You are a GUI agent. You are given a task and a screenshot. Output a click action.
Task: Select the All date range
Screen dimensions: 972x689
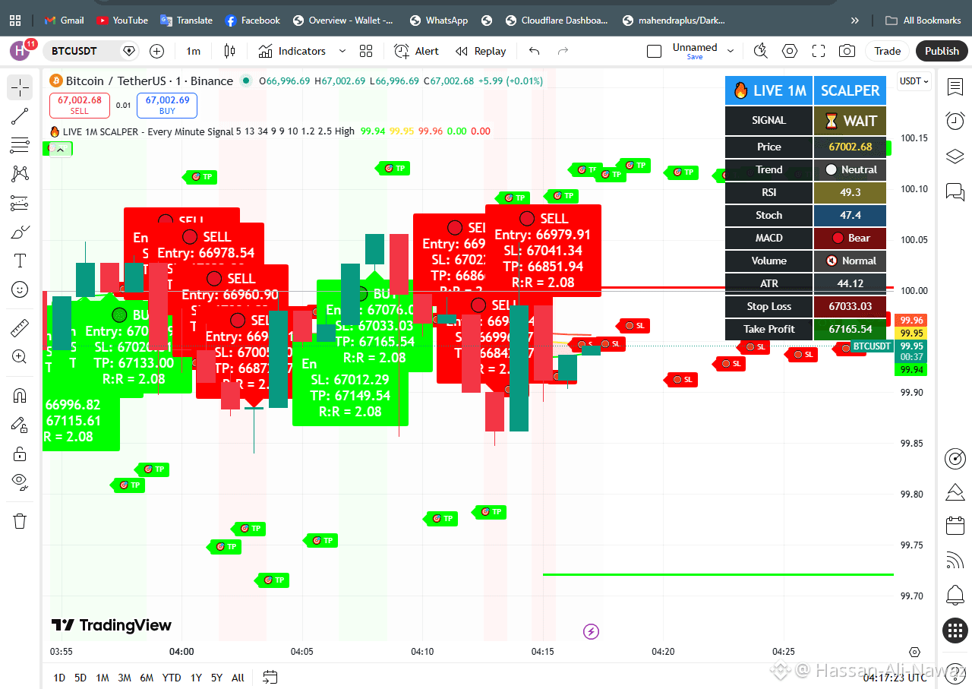coord(238,678)
